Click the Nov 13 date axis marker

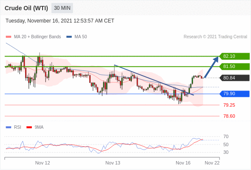pyautogui.click(x=113, y=163)
